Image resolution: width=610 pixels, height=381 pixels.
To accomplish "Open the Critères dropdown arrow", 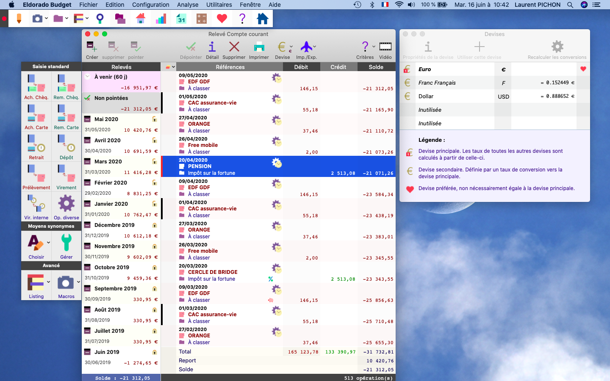I will (374, 47).
